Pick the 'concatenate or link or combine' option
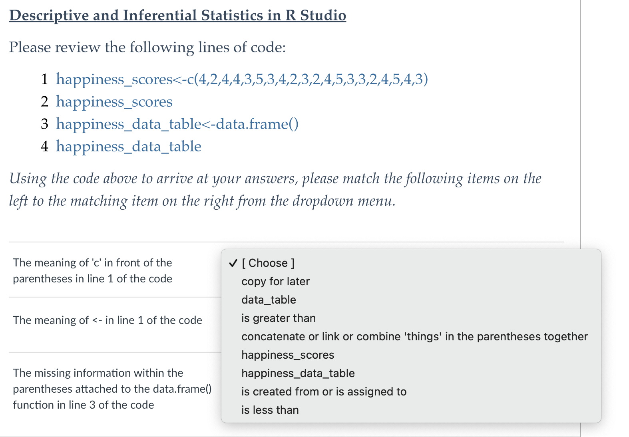This screenshot has height=437, width=629. click(x=414, y=336)
